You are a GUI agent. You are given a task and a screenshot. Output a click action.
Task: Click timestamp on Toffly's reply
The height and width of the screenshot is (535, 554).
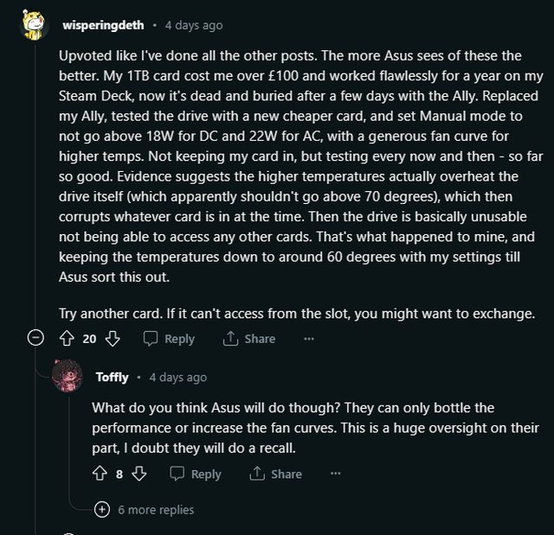177,377
